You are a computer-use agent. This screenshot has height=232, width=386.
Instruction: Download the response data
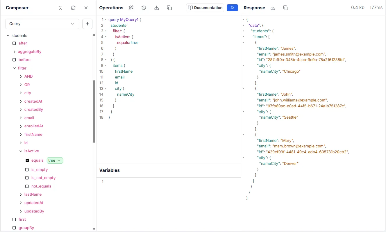(273, 8)
